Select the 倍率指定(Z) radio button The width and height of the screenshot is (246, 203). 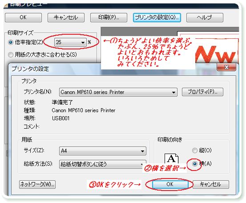11,42
